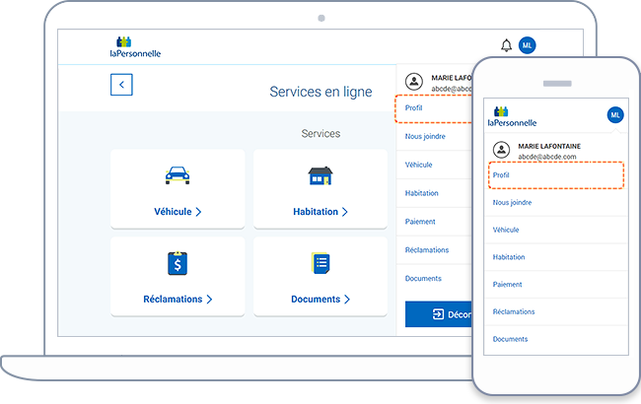Image resolution: width=641 pixels, height=404 pixels.
Task: Open the Véhicule service link
Action: tap(178, 212)
